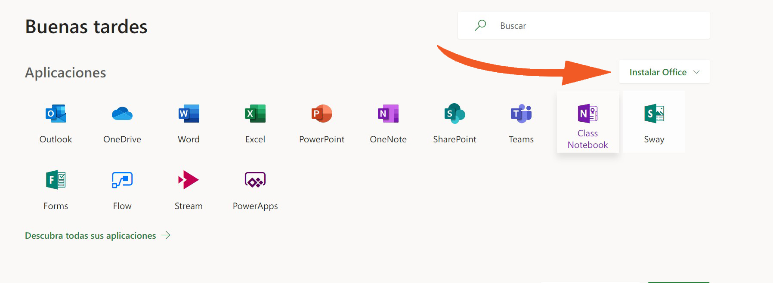The width and height of the screenshot is (773, 283).
Task: Open the PowerPoint app icon
Action: tap(322, 114)
